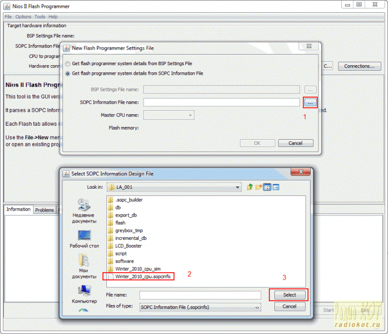The width and height of the screenshot is (388, 334).
Task: Select the export_db folder
Action: coord(122,215)
